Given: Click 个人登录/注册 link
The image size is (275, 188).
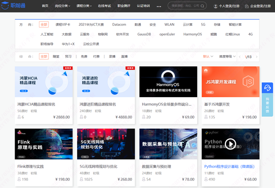Looking at the screenshot, I should (x=229, y=6).
